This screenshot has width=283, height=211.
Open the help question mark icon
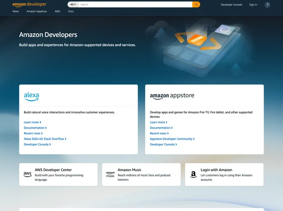pyautogui.click(x=267, y=5)
